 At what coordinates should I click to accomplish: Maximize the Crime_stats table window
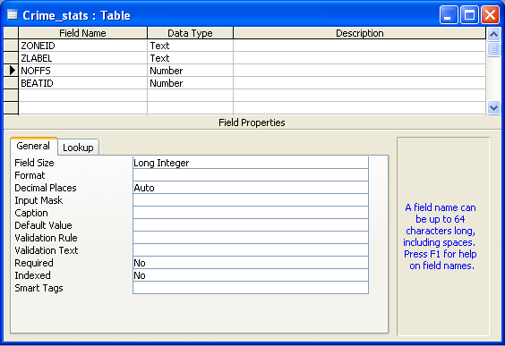469,15
